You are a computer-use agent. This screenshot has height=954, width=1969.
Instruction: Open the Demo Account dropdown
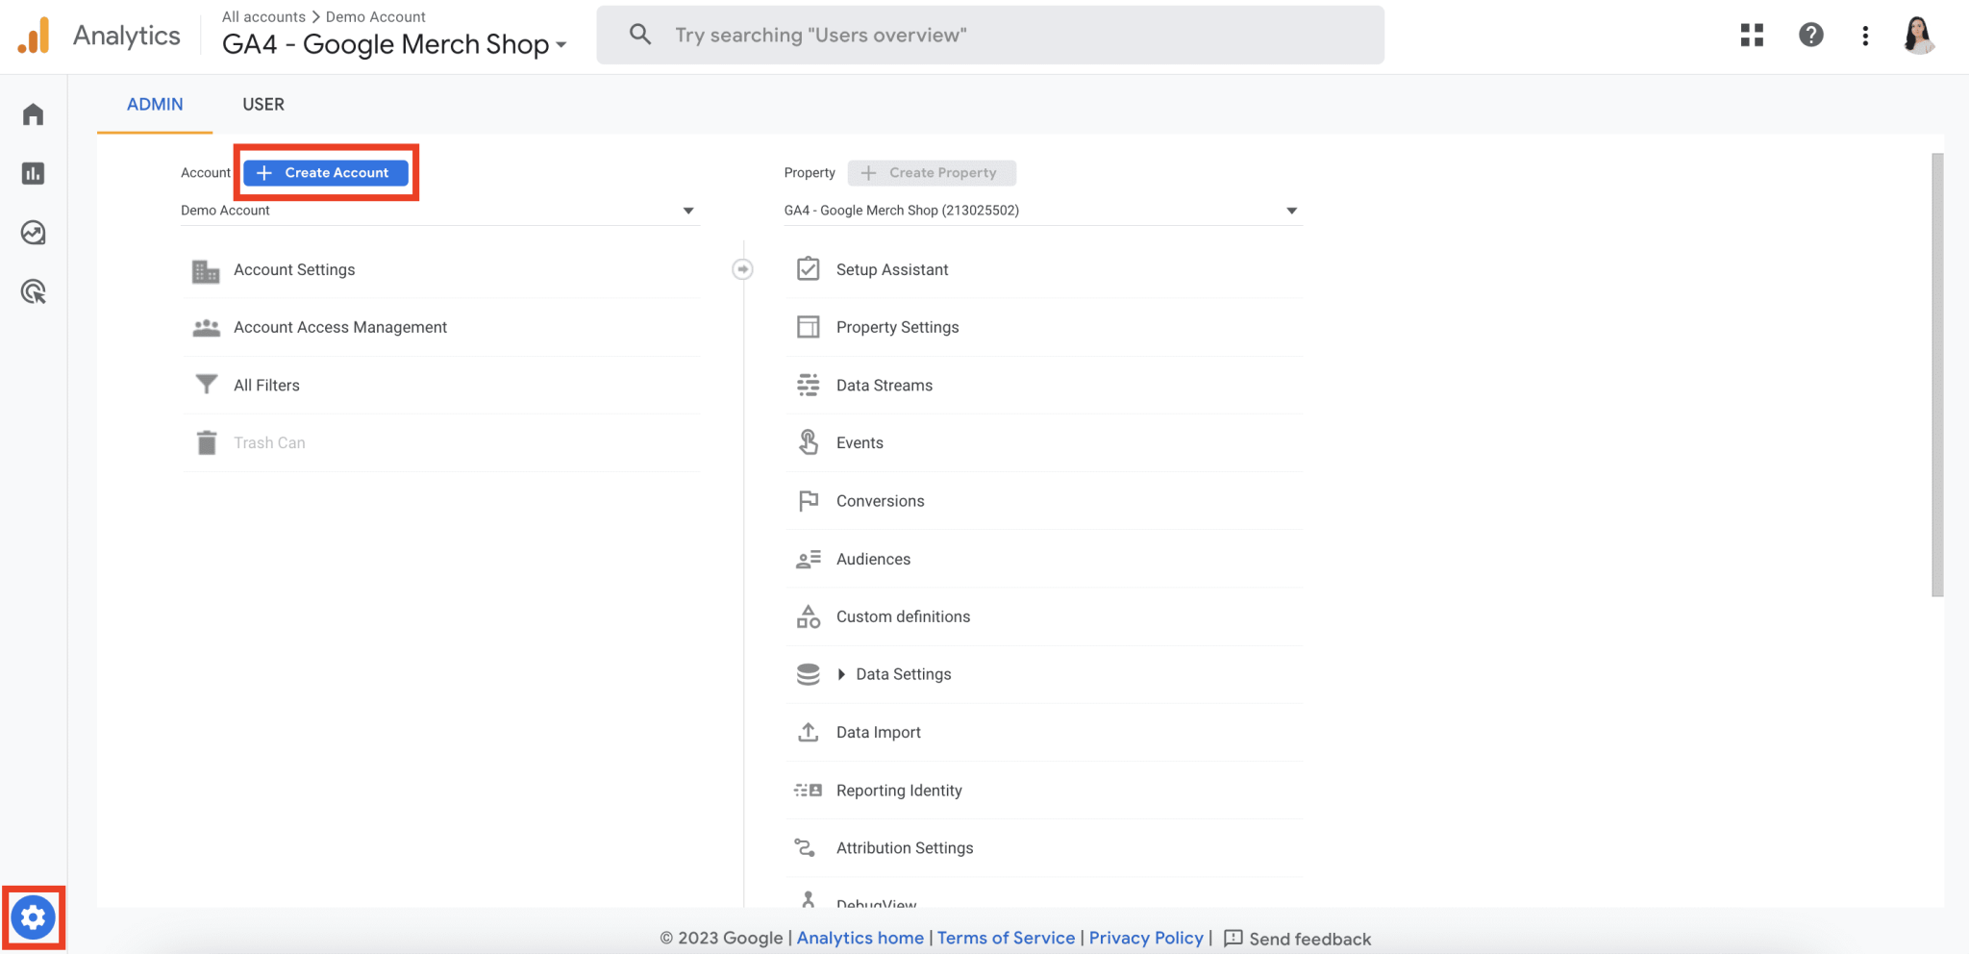tap(439, 211)
